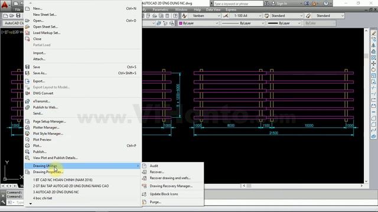This screenshot has height=212, width=378.
Task: Open the Help menu
Action: coord(197,9)
